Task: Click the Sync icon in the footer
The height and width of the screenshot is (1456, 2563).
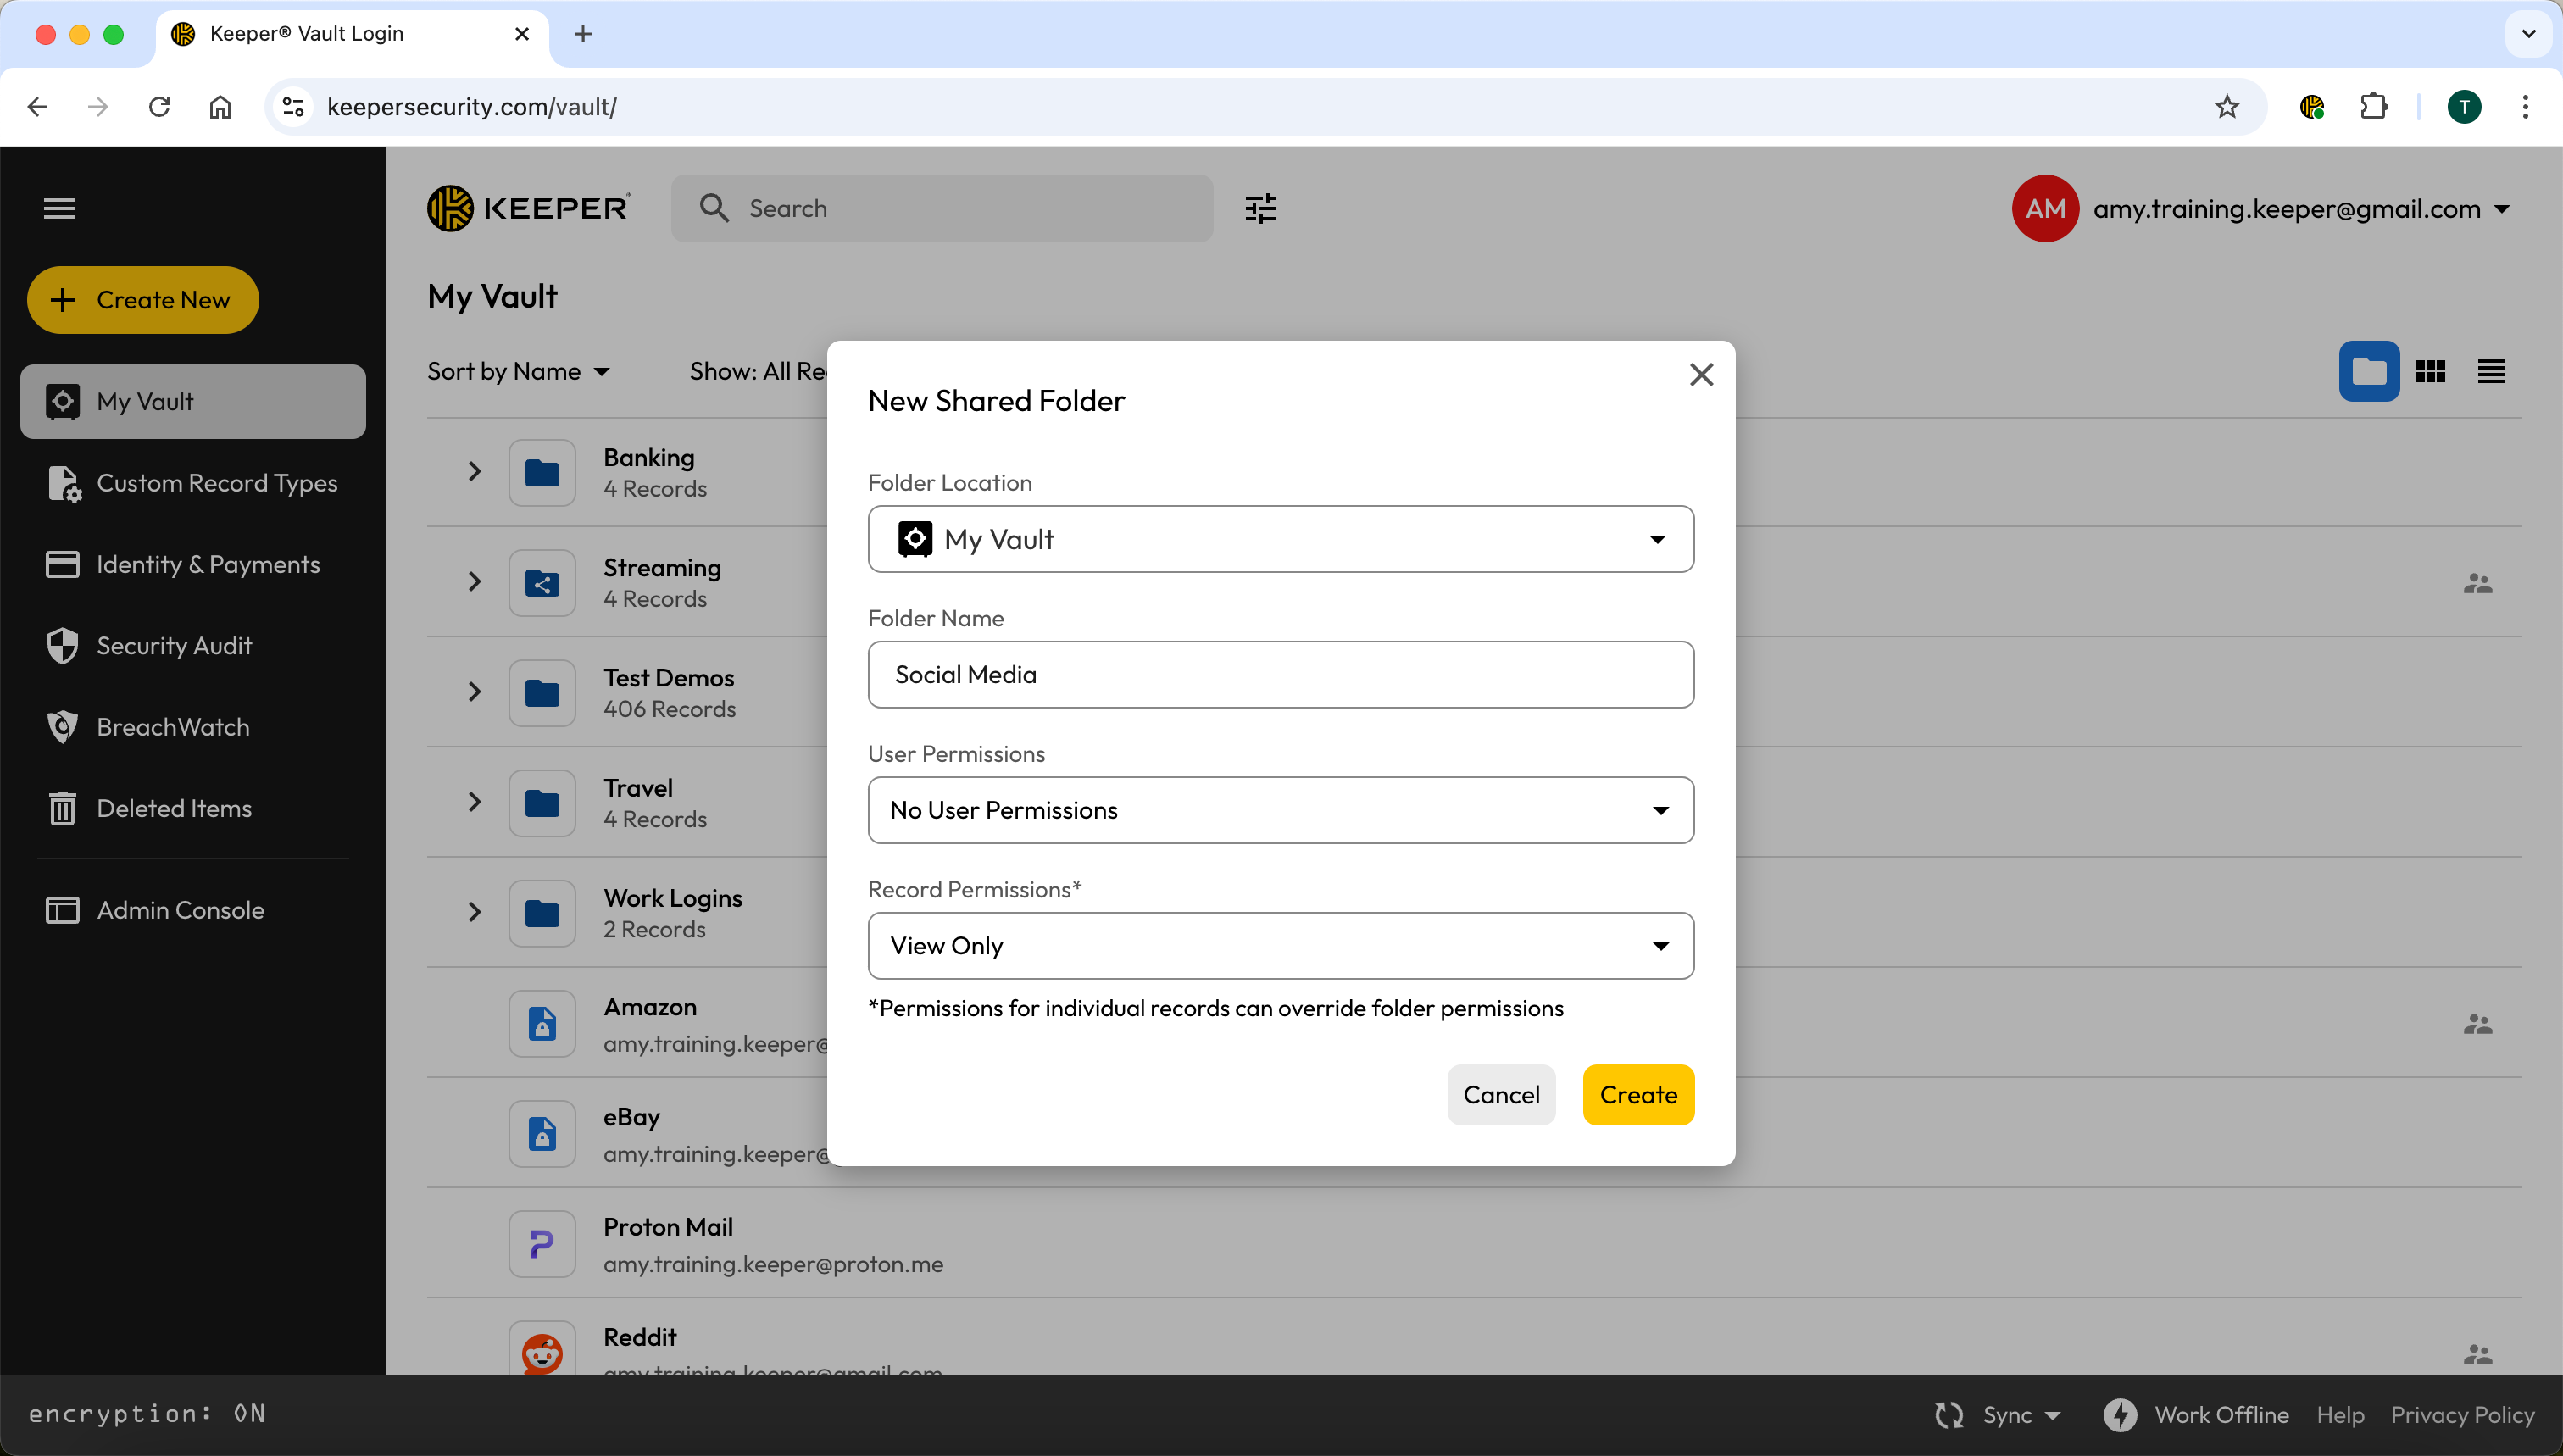Action: pos(1948,1414)
